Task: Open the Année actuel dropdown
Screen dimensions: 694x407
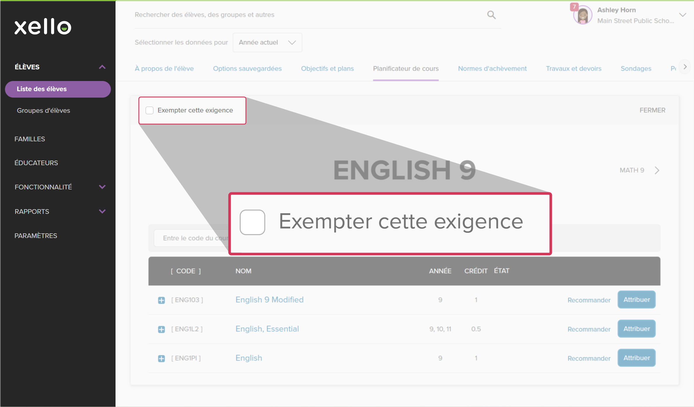Action: pyautogui.click(x=267, y=43)
